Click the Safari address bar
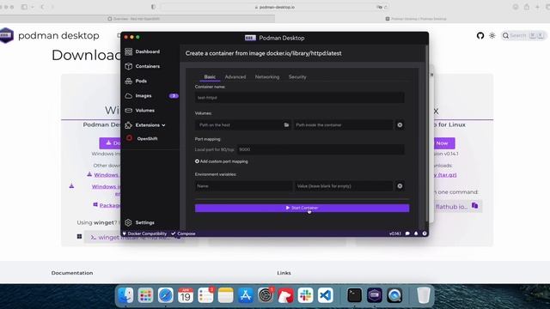550x309 pixels. click(274, 7)
